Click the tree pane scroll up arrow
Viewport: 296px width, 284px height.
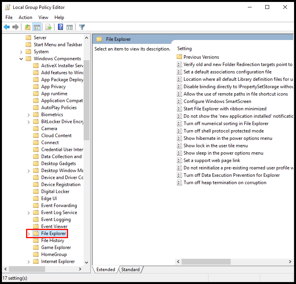click(x=86, y=38)
